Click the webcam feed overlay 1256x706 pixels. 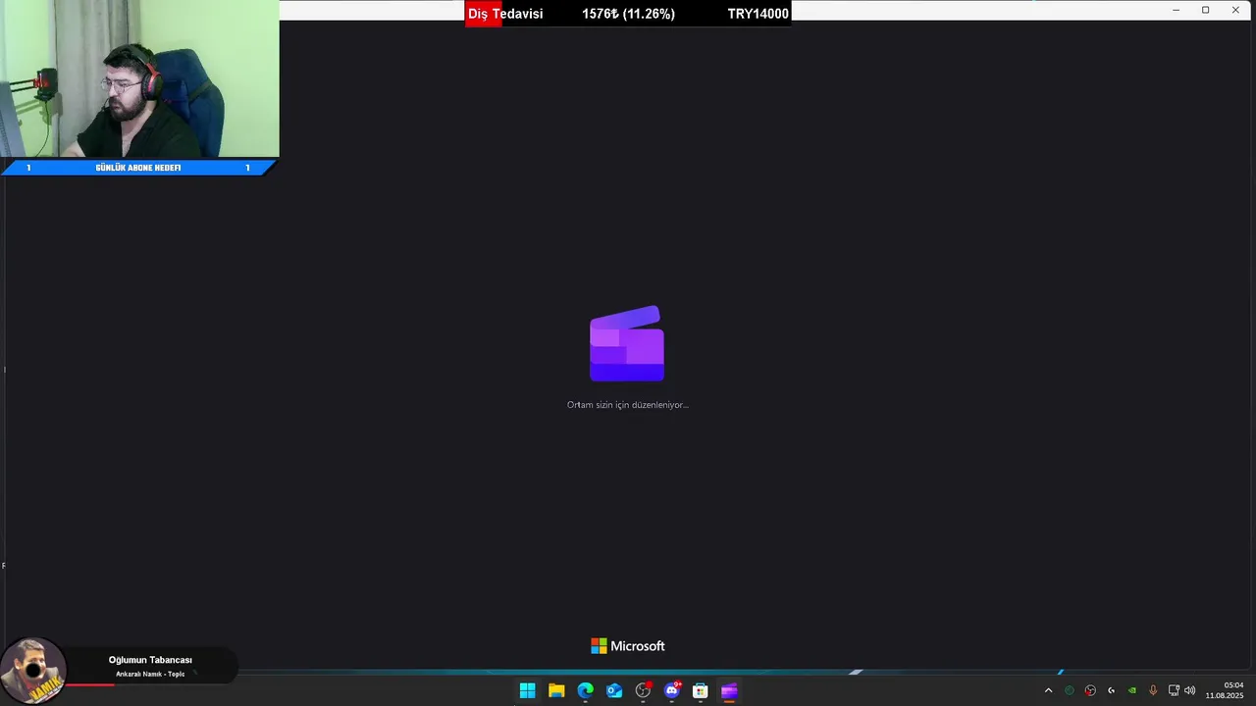pyautogui.click(x=139, y=78)
